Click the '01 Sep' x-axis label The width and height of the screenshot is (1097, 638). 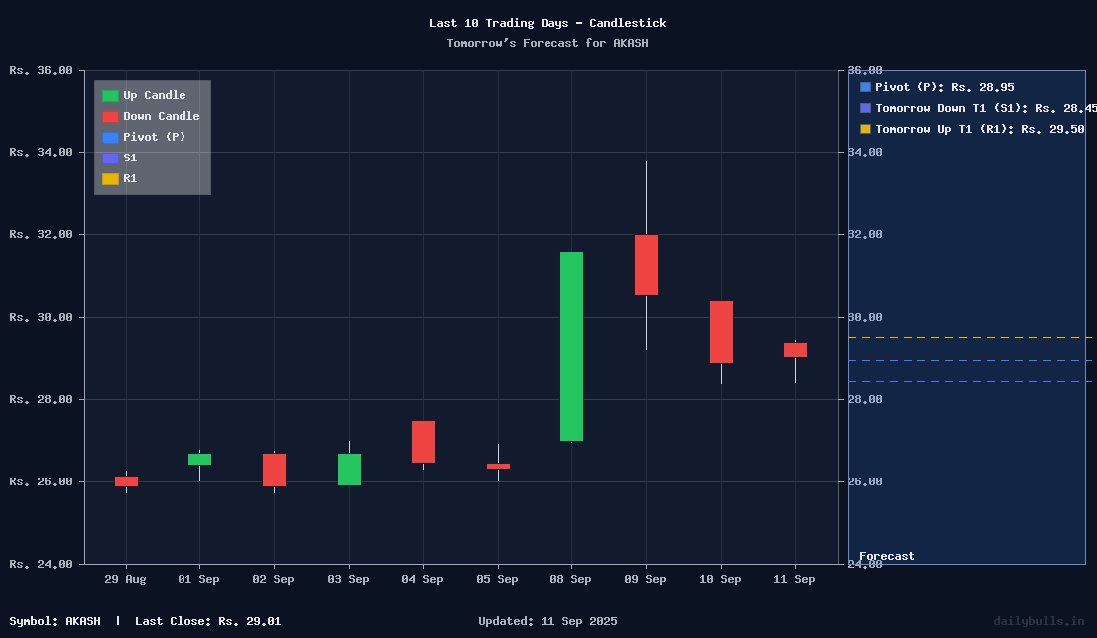coord(198,579)
